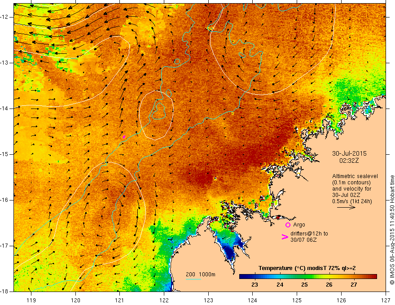Click the "30/07 06Z" legend text
Screen dimensions: 395x305
click(x=303, y=240)
